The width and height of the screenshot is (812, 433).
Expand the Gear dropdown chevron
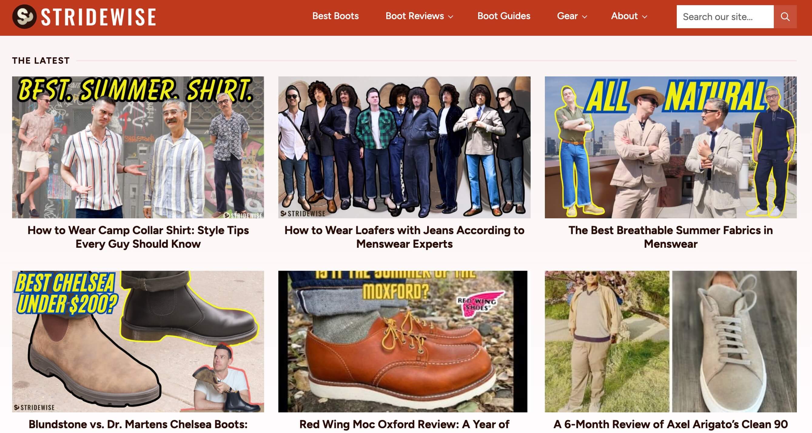tap(584, 17)
